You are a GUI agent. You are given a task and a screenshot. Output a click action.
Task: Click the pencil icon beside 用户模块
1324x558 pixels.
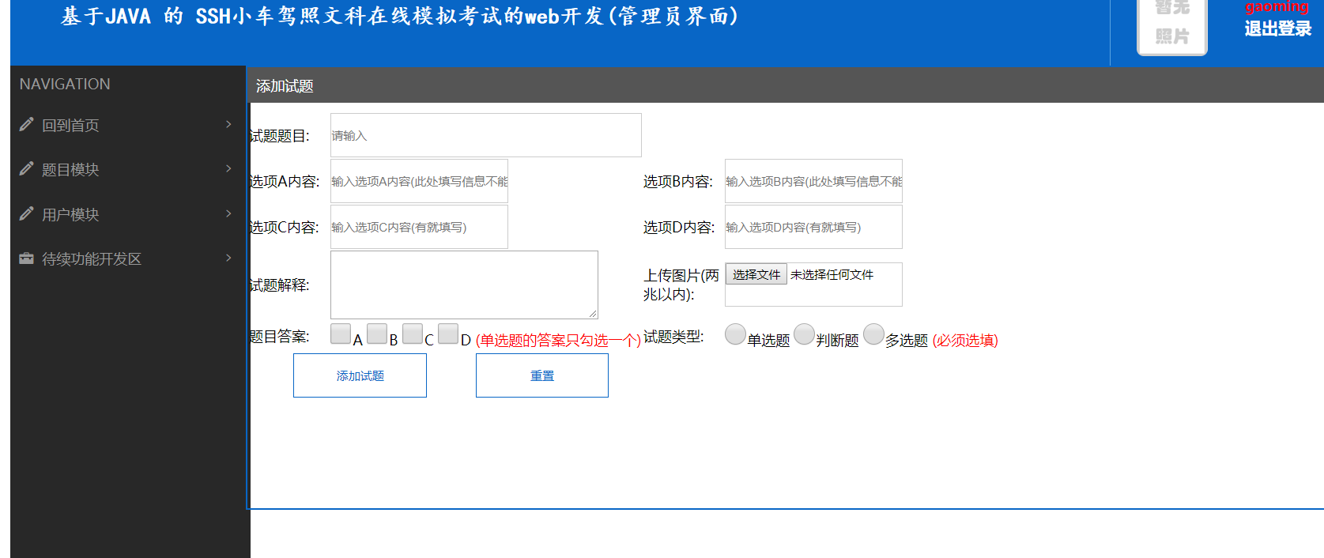(x=26, y=213)
